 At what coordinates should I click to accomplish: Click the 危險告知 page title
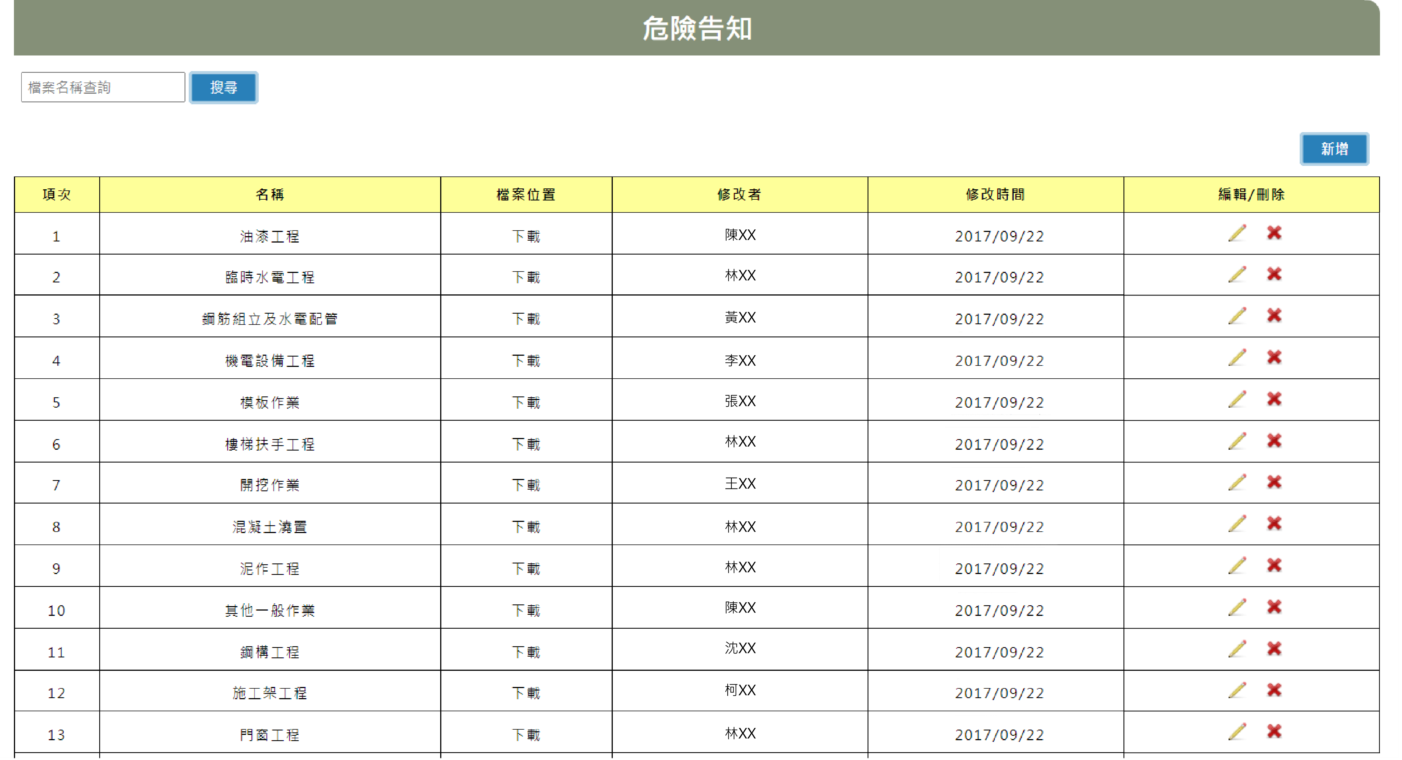(x=697, y=28)
